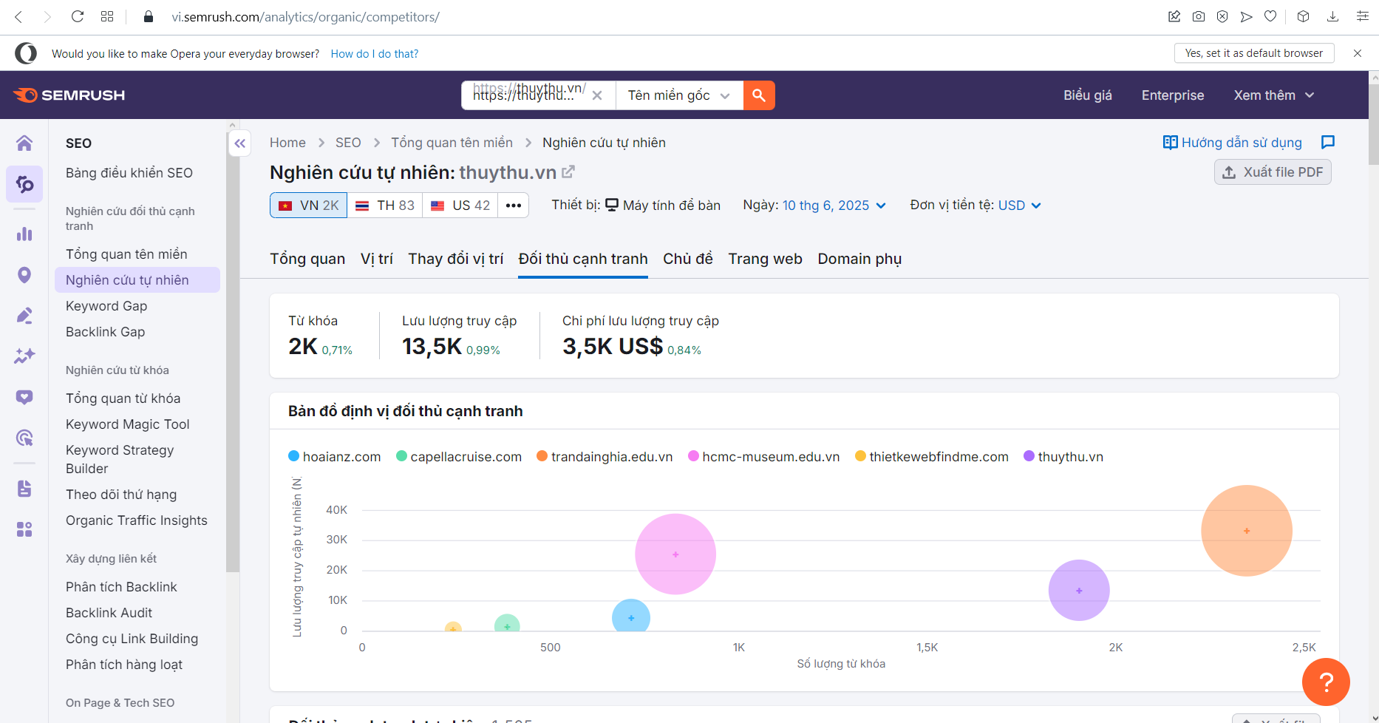Switch to Thay đổi vị trí tab

click(x=456, y=259)
